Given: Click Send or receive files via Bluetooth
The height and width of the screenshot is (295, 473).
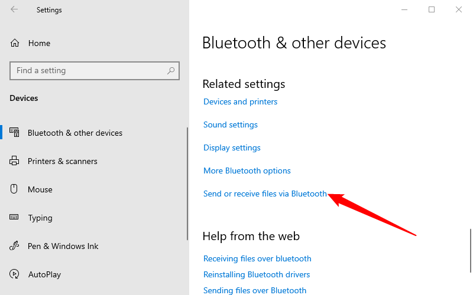Looking at the screenshot, I should pos(265,194).
